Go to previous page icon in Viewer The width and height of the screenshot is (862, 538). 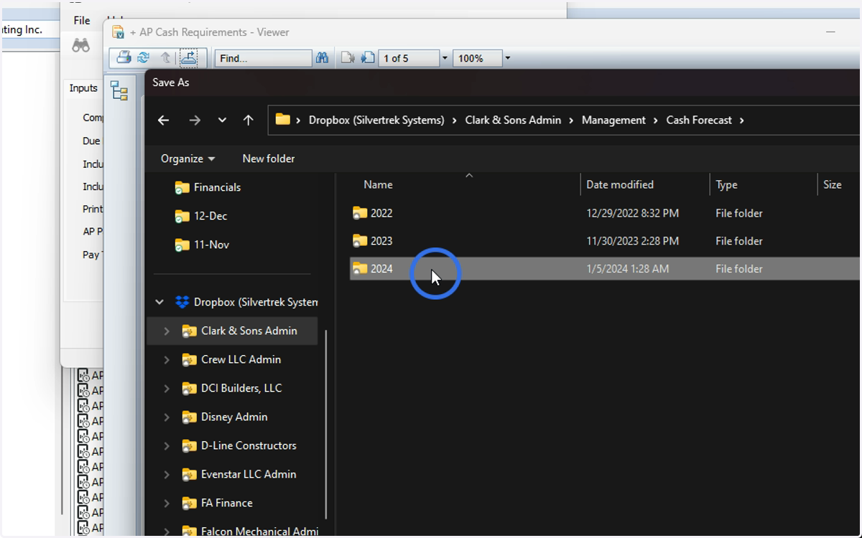click(348, 58)
